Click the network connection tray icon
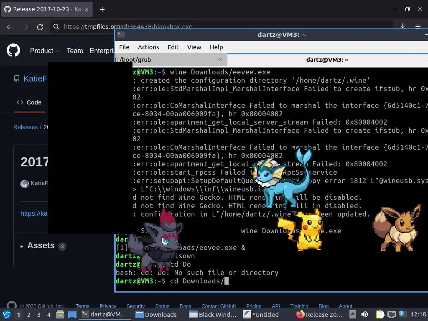This screenshot has height=321, width=428. [391, 314]
